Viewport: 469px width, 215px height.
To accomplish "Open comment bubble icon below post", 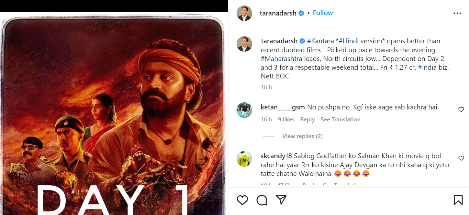I will 262,200.
